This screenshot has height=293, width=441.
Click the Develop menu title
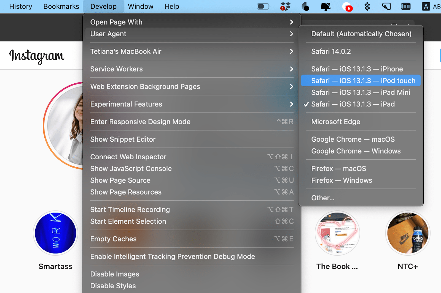click(103, 6)
